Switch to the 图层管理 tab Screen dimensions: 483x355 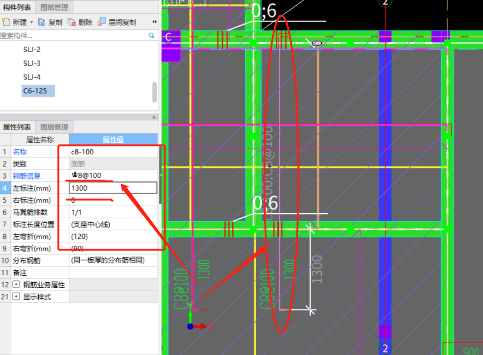tap(54, 127)
